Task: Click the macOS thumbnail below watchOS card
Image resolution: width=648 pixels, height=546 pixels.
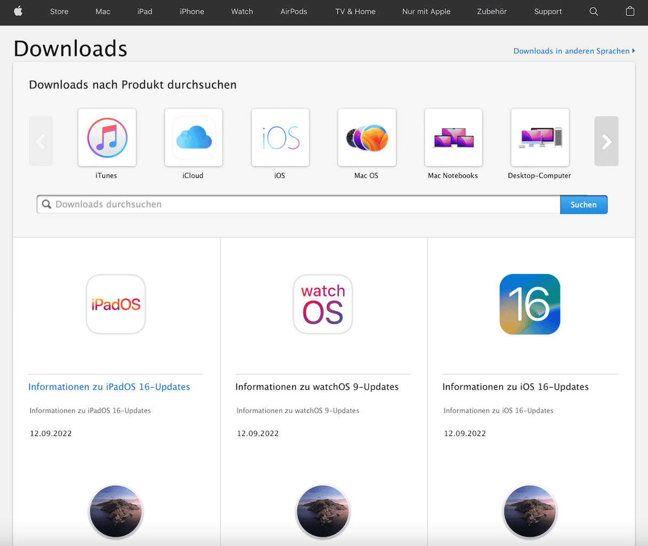Action: point(323,512)
